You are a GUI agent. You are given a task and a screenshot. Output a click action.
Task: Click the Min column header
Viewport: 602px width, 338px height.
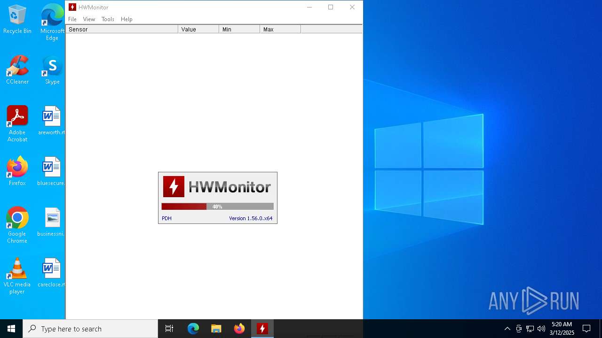coord(239,29)
